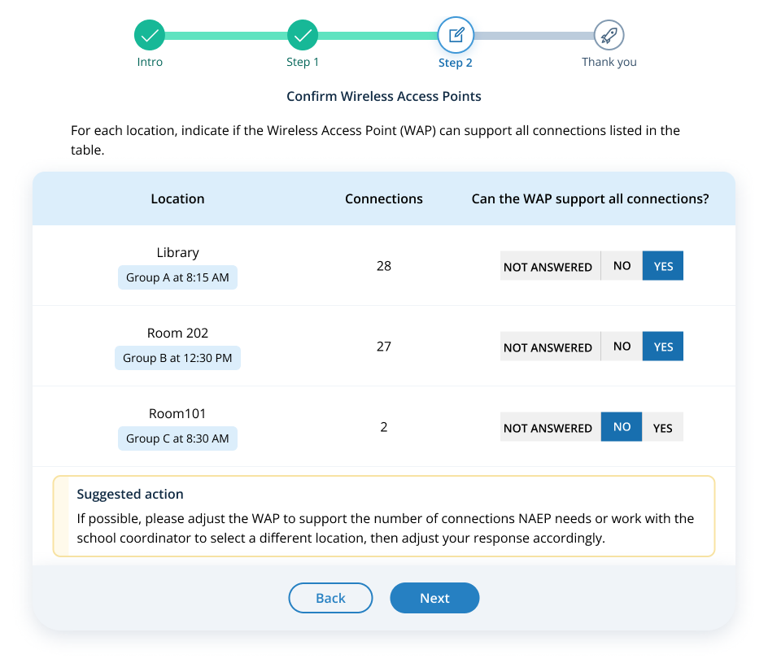Select NO for Room101
The width and height of the screenshot is (768, 663).
click(x=622, y=427)
